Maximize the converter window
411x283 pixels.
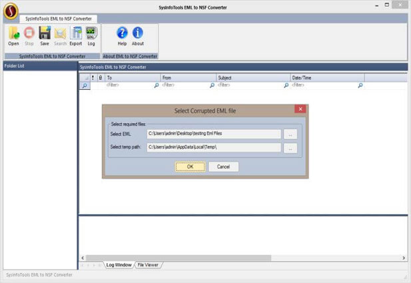[x=387, y=5]
